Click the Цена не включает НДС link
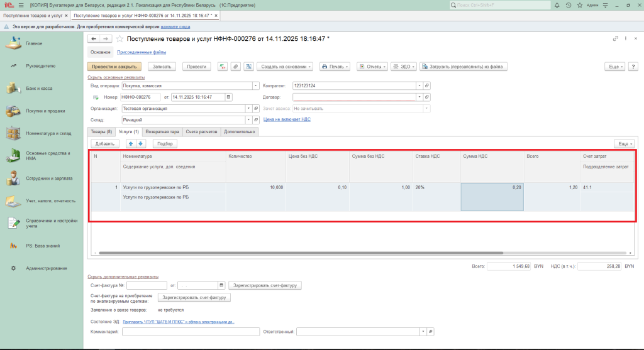 (x=286, y=119)
